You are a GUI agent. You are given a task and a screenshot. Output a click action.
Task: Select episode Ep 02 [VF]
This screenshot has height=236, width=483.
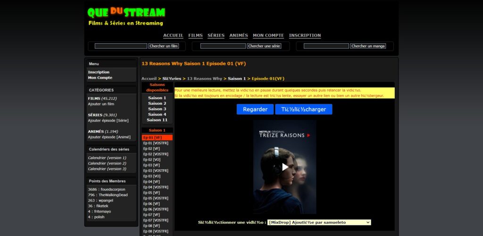coord(151,149)
